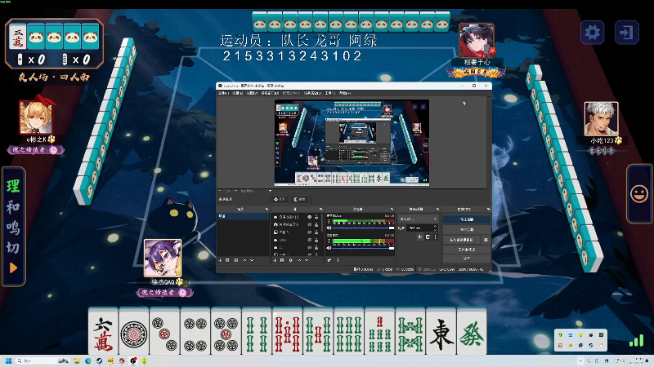Open own avatar 徐杰QAQ
This screenshot has width=654, height=367.
click(x=163, y=258)
